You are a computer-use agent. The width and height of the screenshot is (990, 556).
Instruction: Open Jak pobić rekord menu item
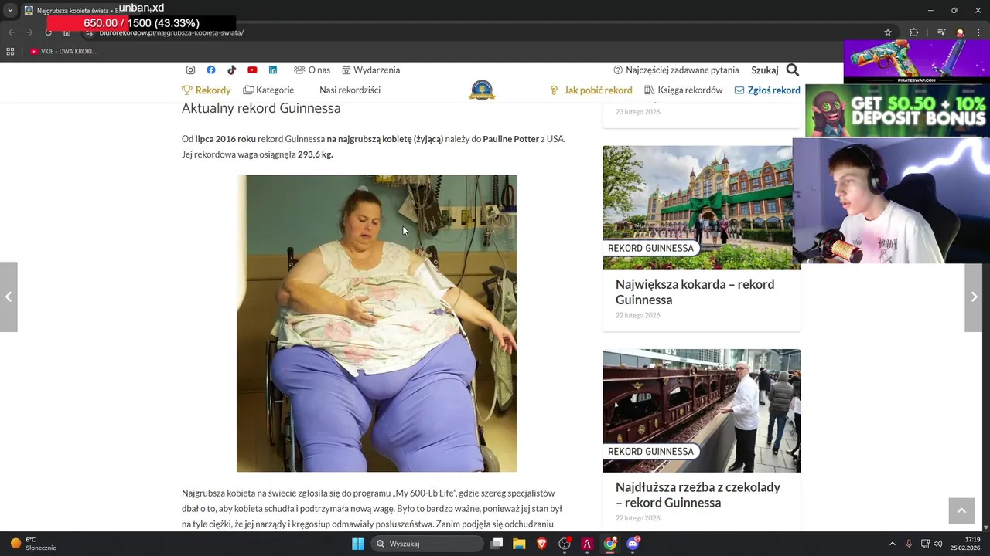pyautogui.click(x=591, y=90)
